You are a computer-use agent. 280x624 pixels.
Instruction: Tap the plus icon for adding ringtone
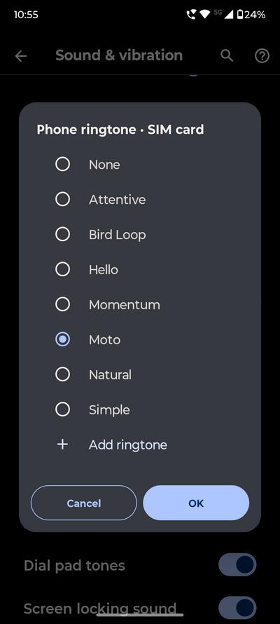tap(62, 445)
